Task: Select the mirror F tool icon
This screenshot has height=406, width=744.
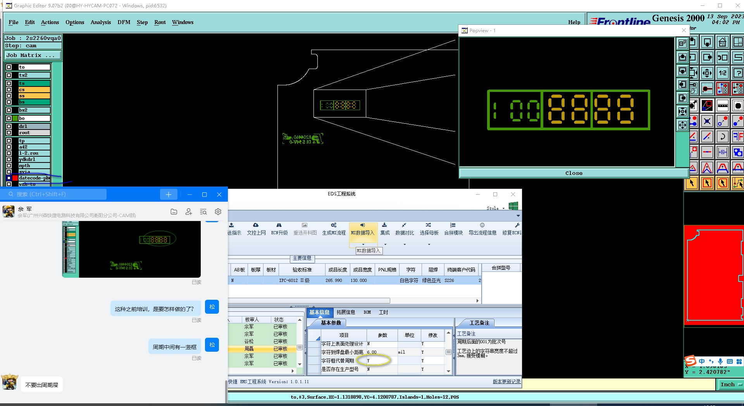Action: point(738,136)
